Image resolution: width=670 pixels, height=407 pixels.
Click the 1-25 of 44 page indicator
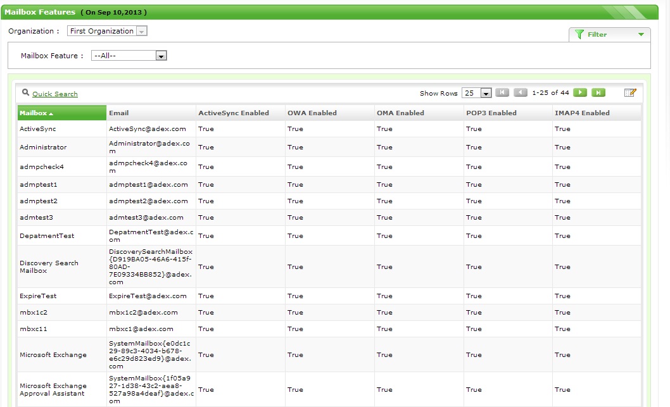click(x=550, y=92)
